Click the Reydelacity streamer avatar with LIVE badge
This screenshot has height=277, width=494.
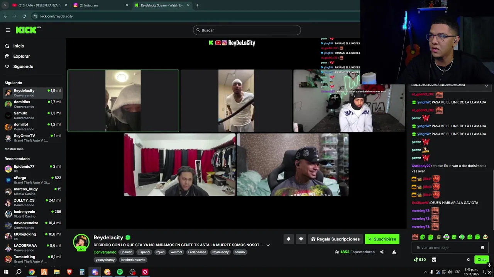(x=81, y=242)
